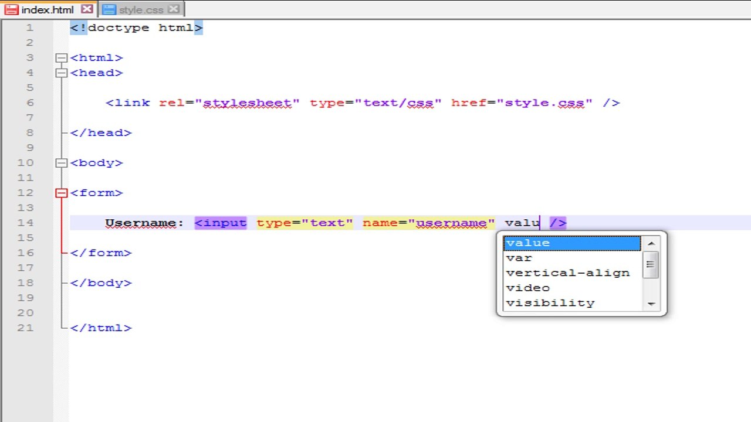Select 'visibility' autocomplete entry
Screen dimensions: 751x422
pyautogui.click(x=572, y=303)
